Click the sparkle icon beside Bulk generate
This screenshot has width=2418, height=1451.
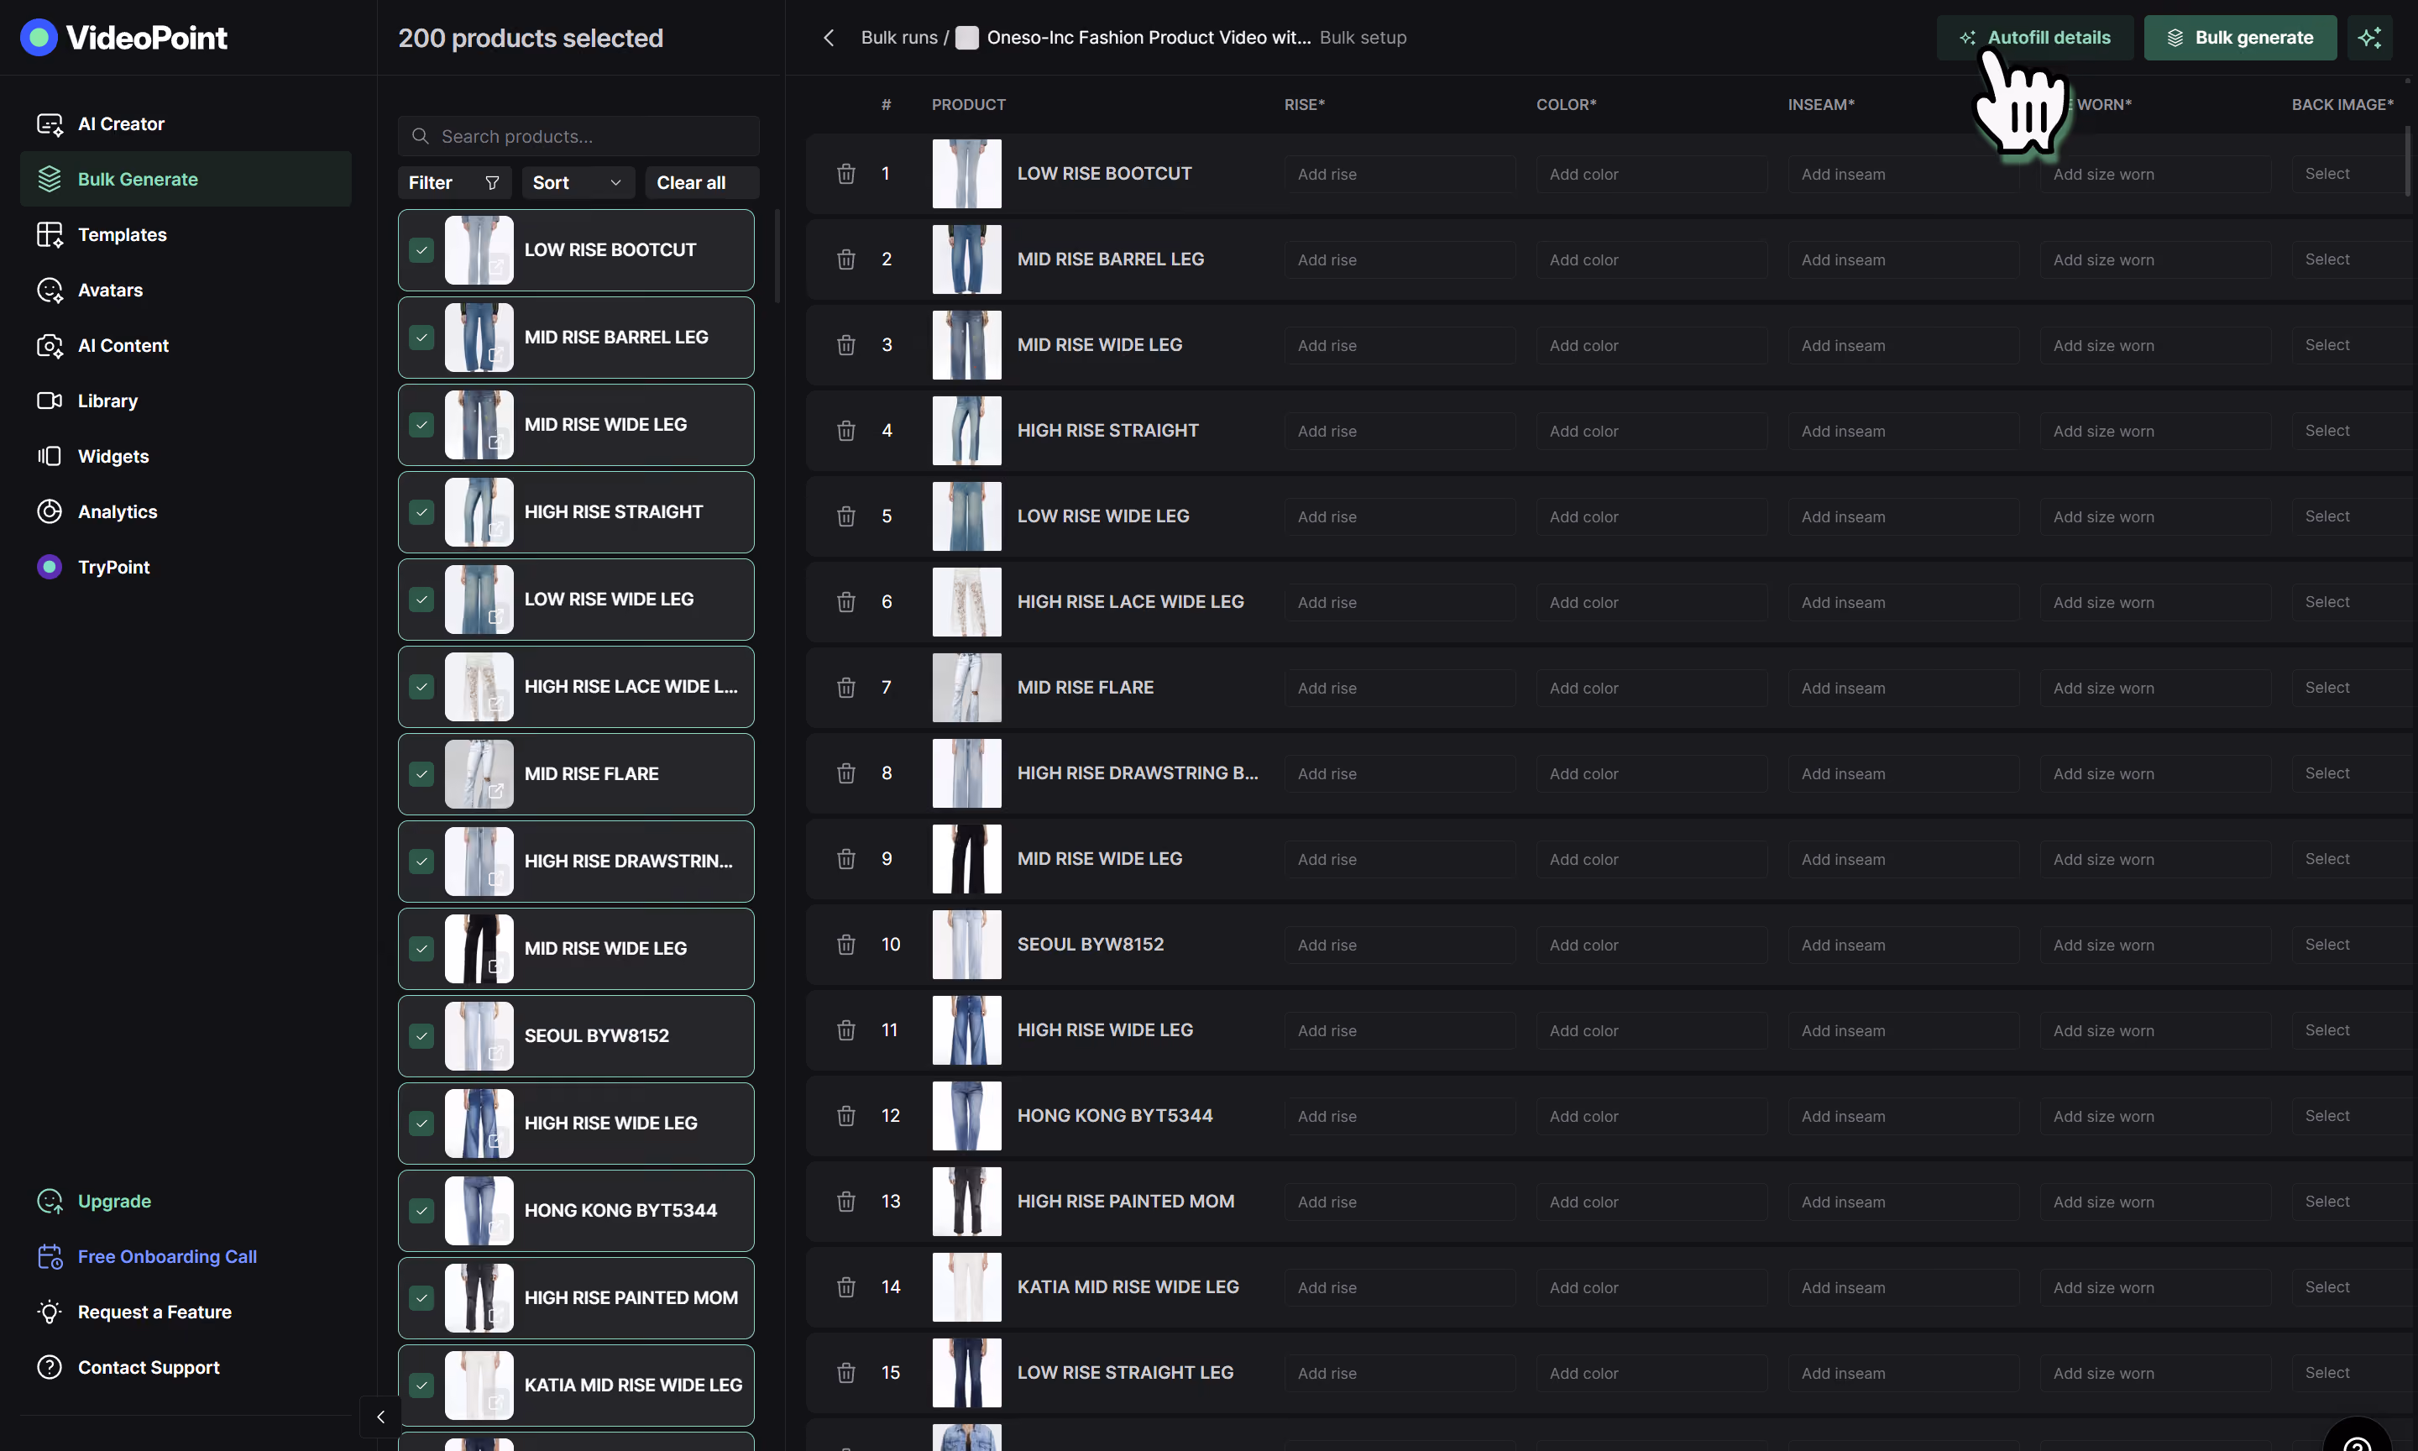[2369, 37]
